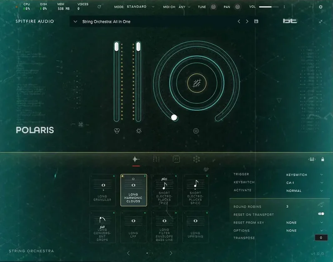Click the Spitfire Audio logo text
Viewport: 333px width, 262px height.
35,21
